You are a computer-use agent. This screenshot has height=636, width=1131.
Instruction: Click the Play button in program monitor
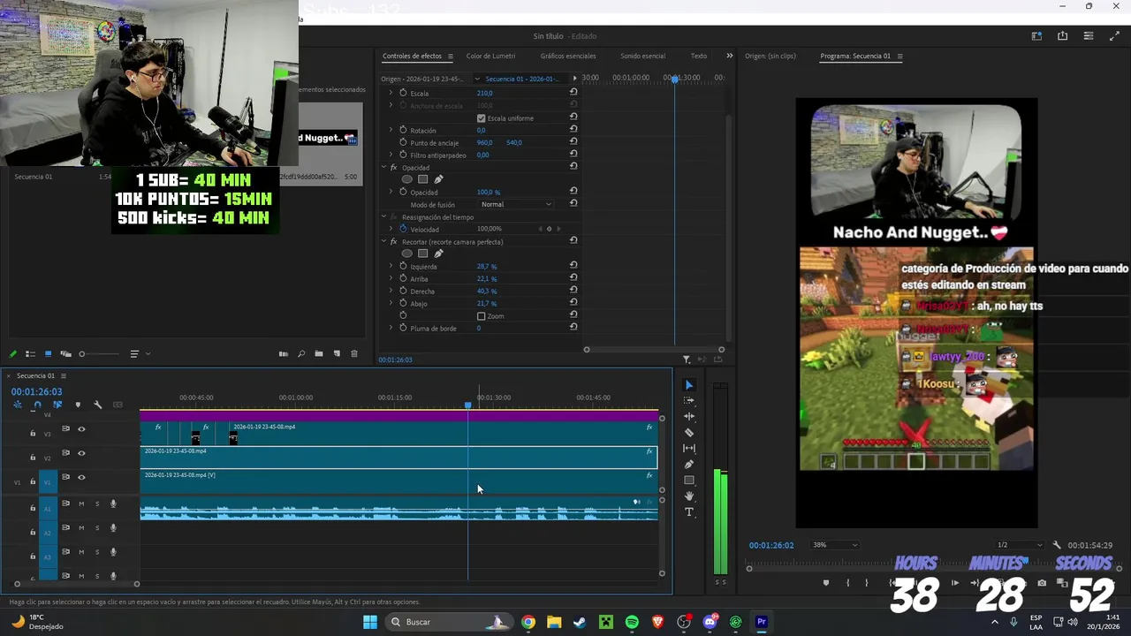click(x=954, y=583)
